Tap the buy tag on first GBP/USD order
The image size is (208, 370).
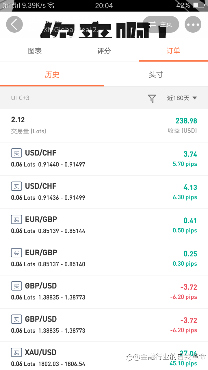[16, 286]
